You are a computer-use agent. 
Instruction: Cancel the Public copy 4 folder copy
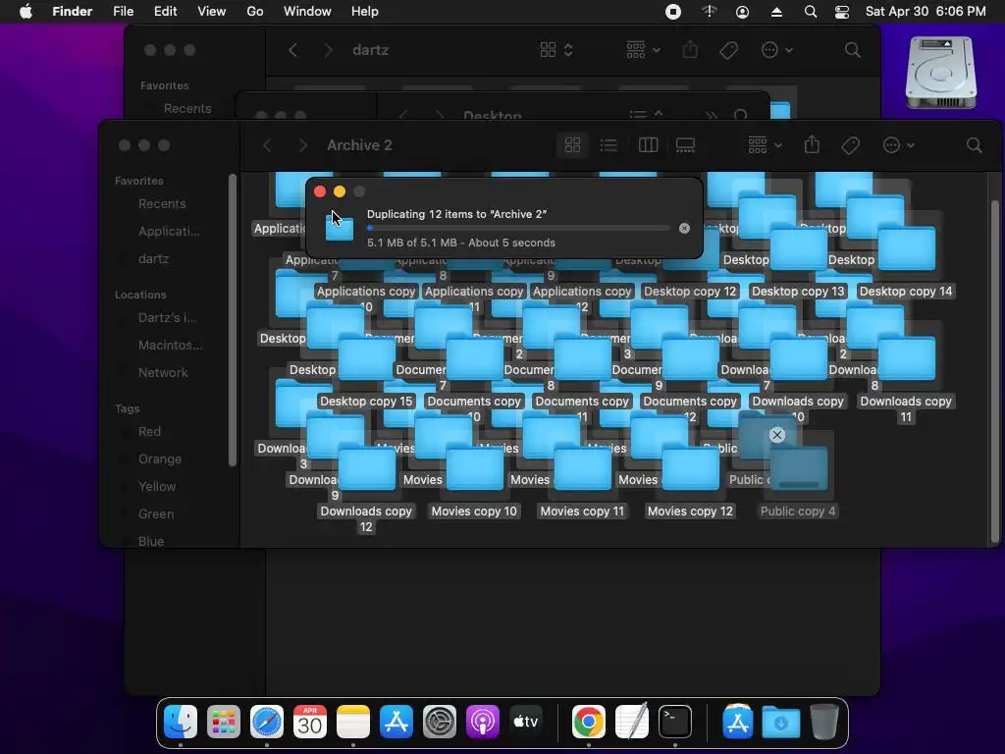tap(777, 435)
